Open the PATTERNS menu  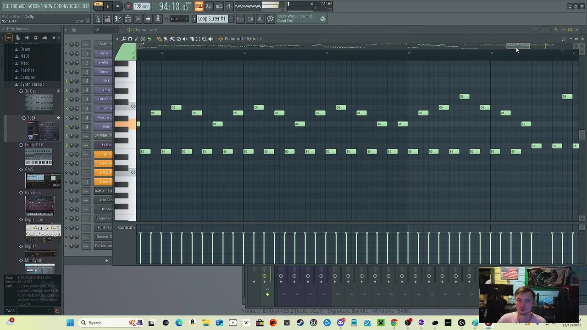(x=35, y=6)
